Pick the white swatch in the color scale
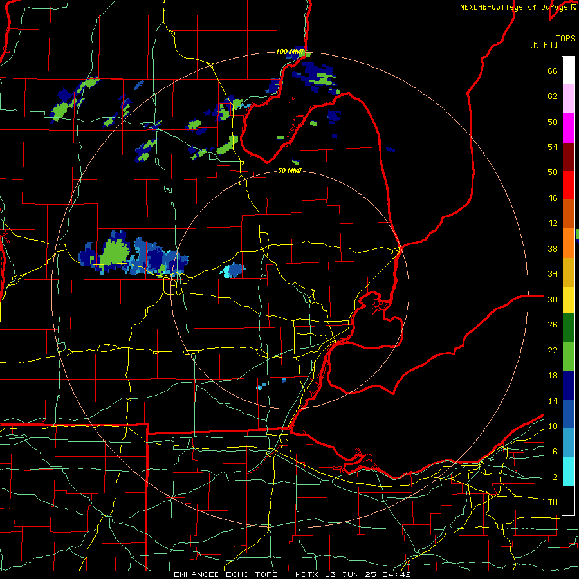The image size is (579, 579). 568,71
